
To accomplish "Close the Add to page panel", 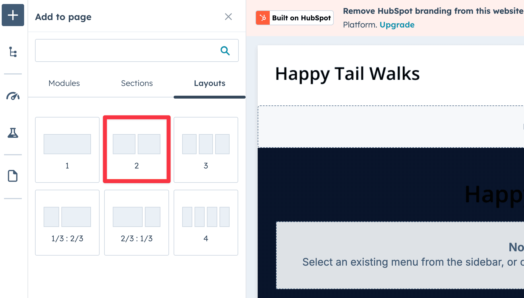I will [x=228, y=17].
